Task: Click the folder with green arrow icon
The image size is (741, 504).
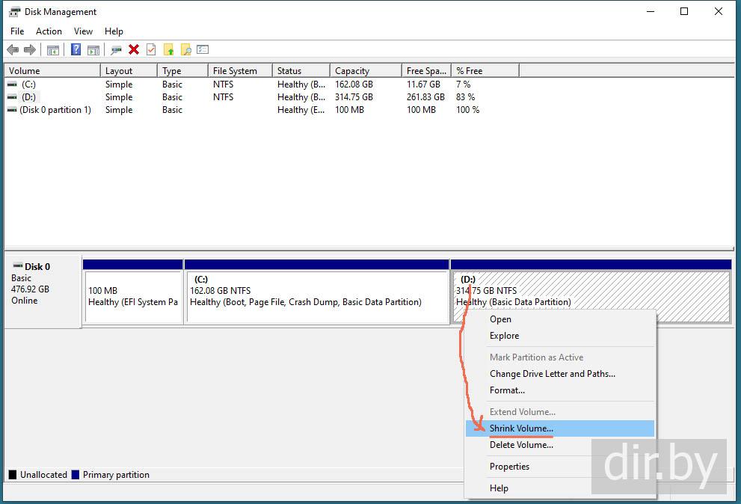Action: pyautogui.click(x=169, y=50)
